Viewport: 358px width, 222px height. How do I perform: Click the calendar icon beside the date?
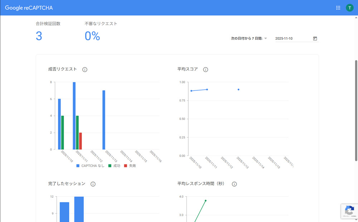315,39
